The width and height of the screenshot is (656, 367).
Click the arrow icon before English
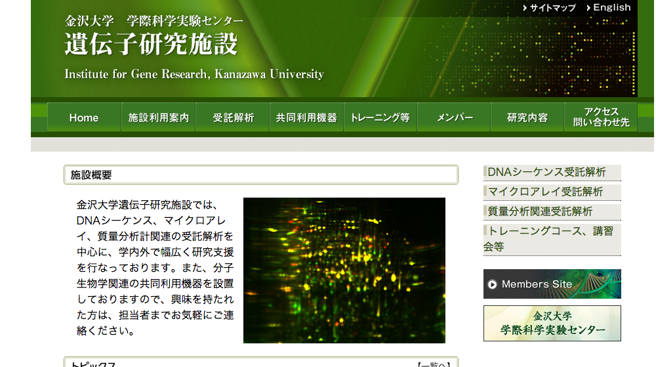coord(588,7)
